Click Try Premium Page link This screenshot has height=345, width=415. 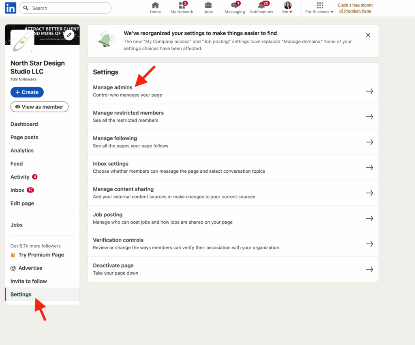41,255
